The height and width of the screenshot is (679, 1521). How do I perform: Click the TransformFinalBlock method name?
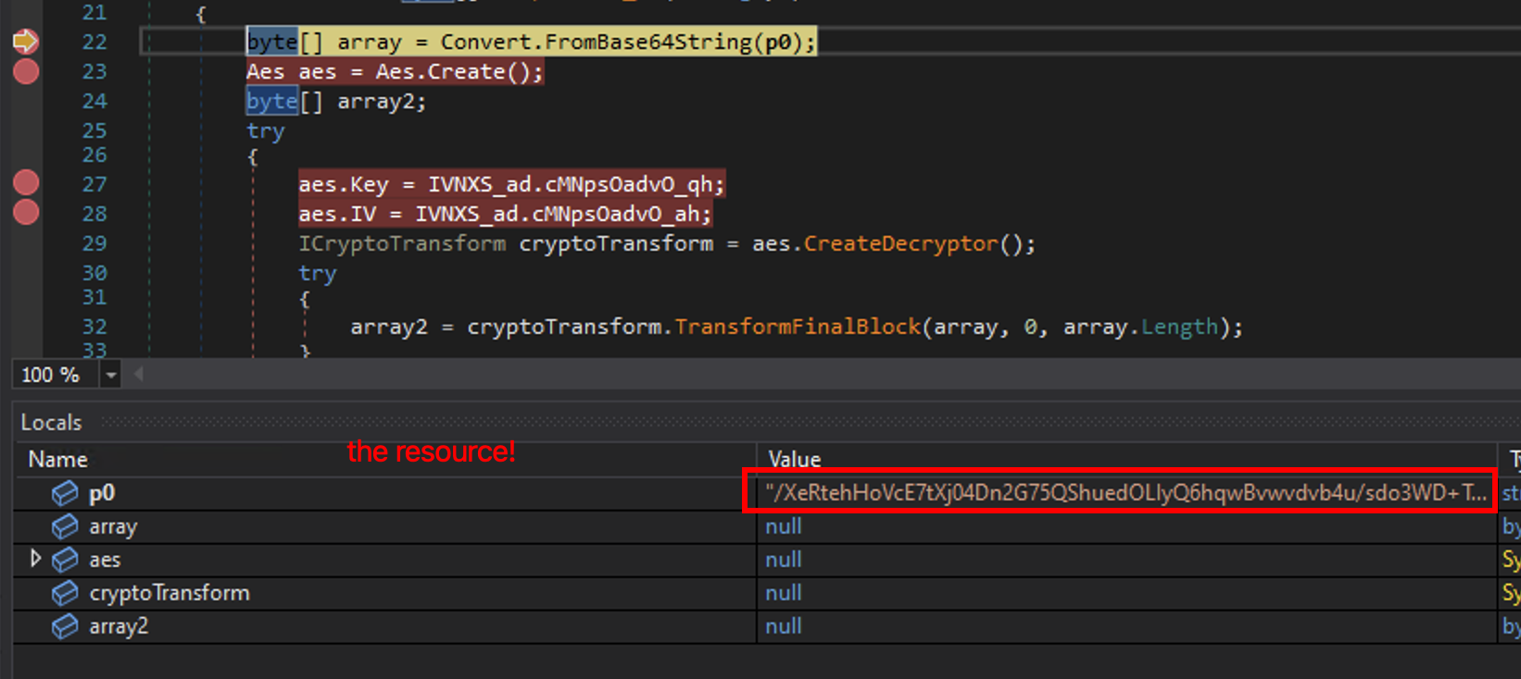click(797, 327)
